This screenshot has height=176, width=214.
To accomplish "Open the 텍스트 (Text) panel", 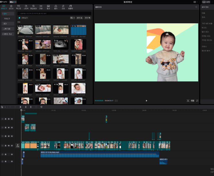I will coord(18,7).
